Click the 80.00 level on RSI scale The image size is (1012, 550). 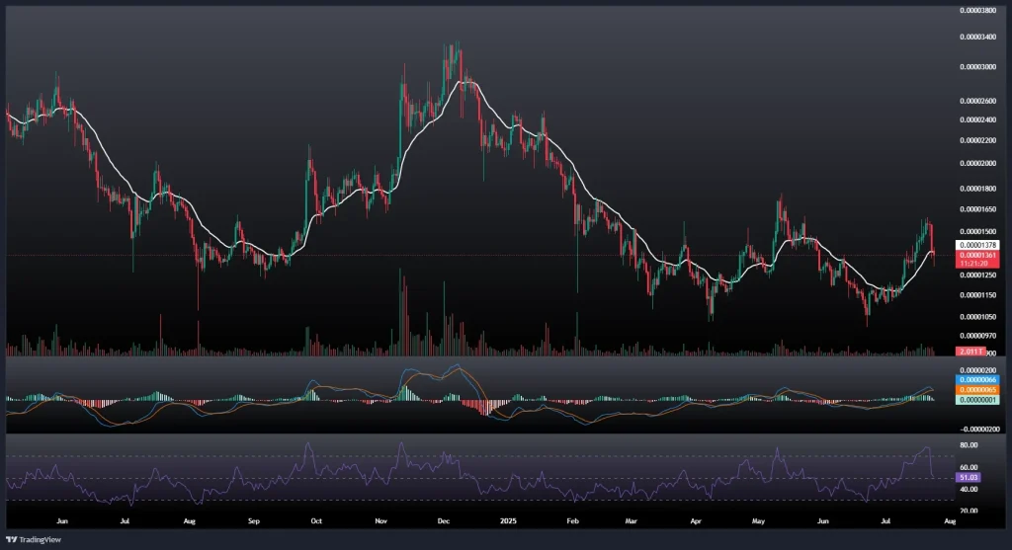tap(970, 445)
